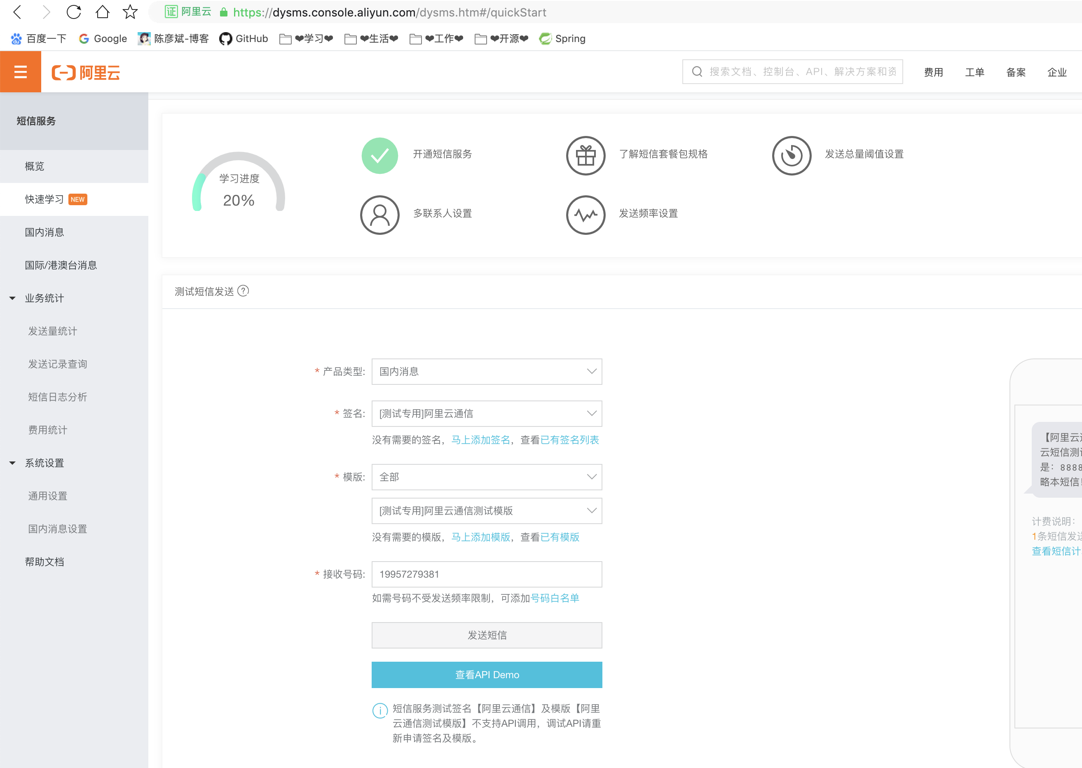Click the 查看API Demo button
The image size is (1082, 768).
[487, 674]
